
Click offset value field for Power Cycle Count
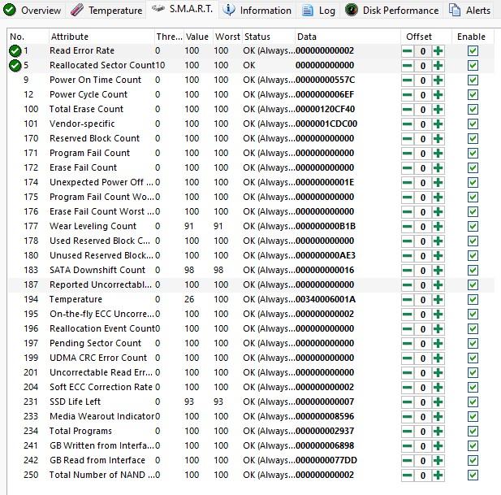point(423,95)
